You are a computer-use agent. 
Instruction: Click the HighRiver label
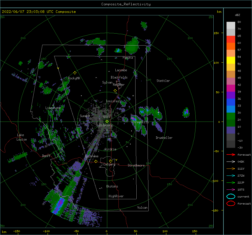point(116,196)
